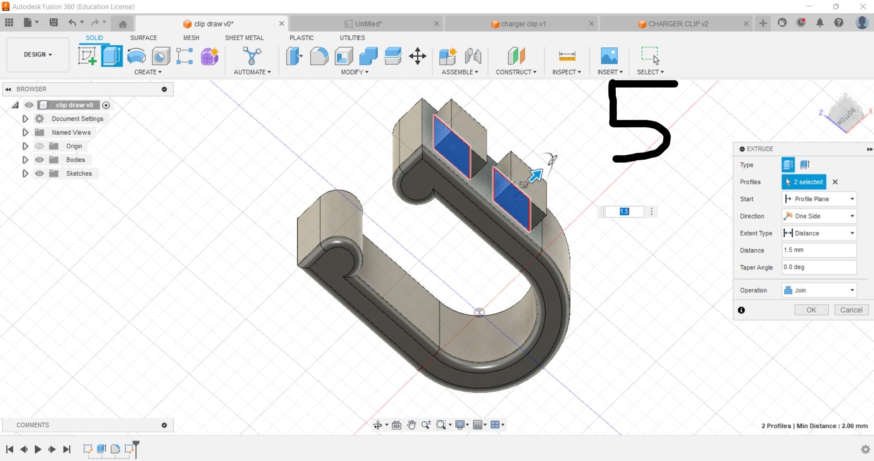This screenshot has height=461, width=874.
Task: Open the Measure tool under Inspect
Action: pos(566,56)
